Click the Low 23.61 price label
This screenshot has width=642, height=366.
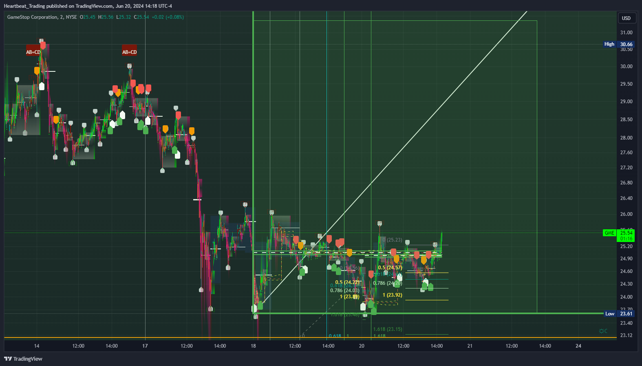(x=619, y=313)
